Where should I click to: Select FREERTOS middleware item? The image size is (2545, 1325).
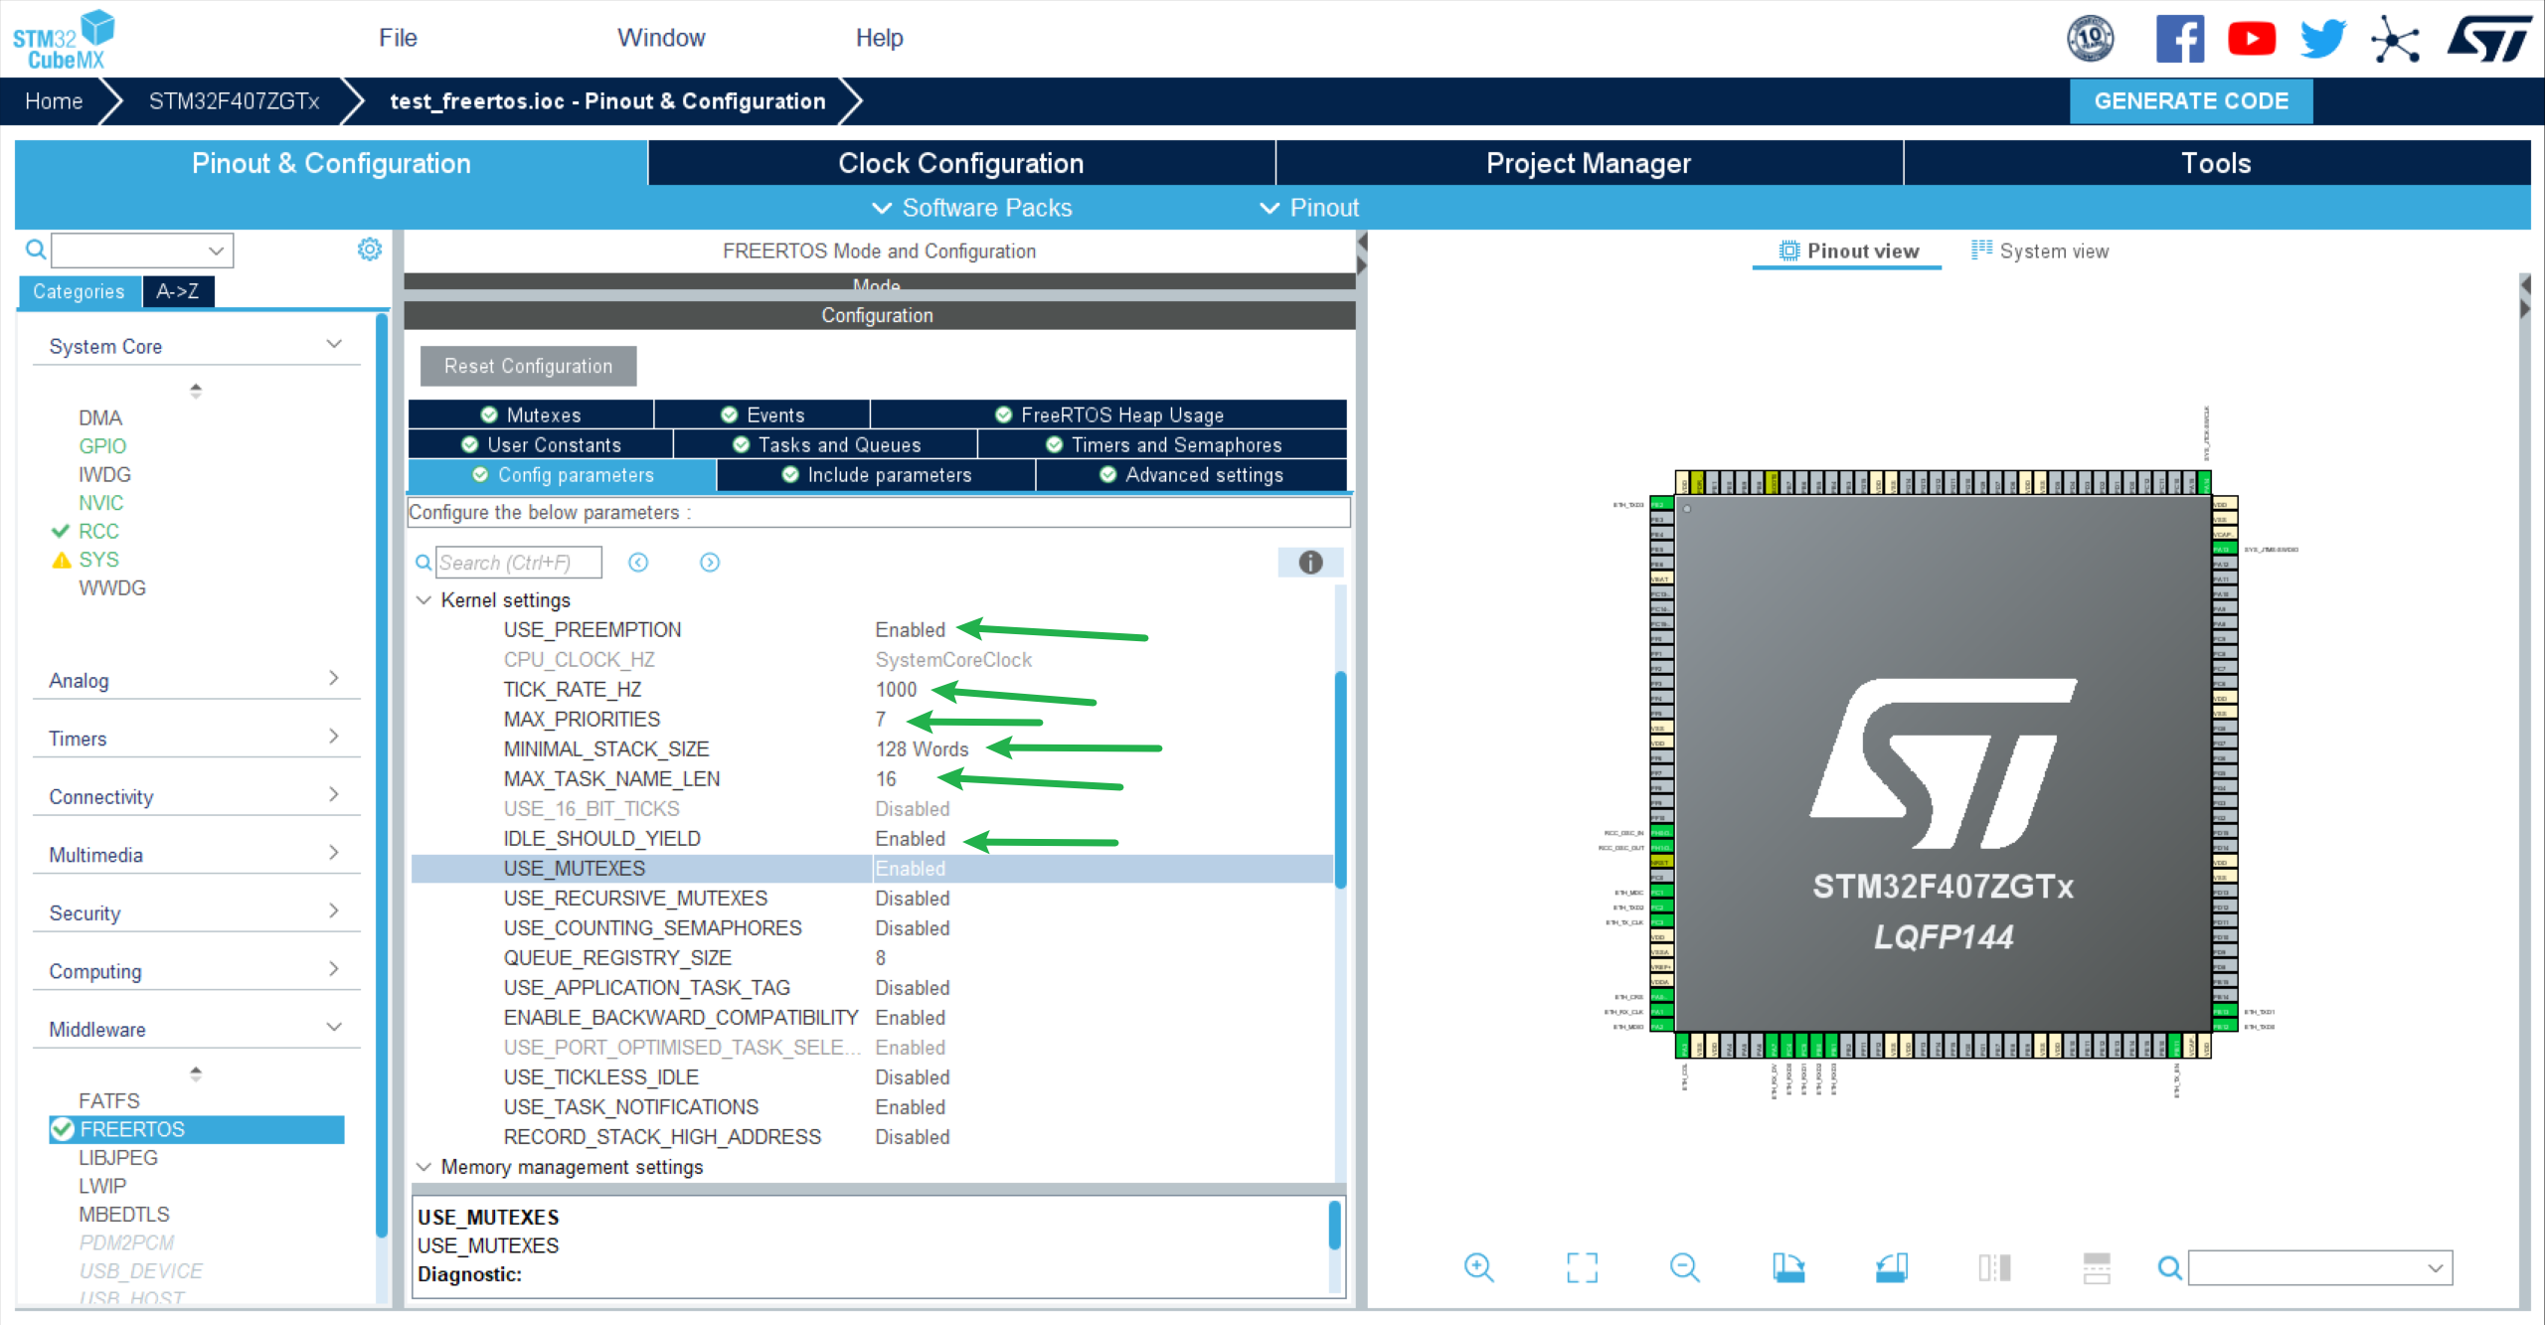197,1129
